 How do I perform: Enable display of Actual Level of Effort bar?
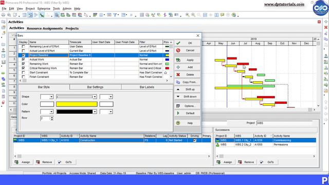[x=23, y=51]
